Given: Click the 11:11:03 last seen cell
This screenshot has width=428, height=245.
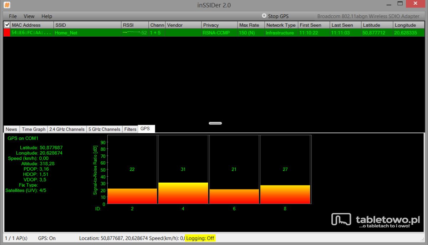Looking at the screenshot, I should click(x=346, y=33).
